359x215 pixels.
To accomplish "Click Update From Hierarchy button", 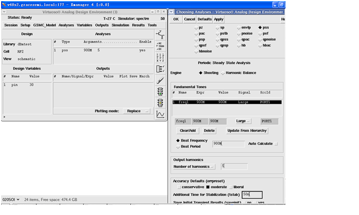I will tap(247, 130).
